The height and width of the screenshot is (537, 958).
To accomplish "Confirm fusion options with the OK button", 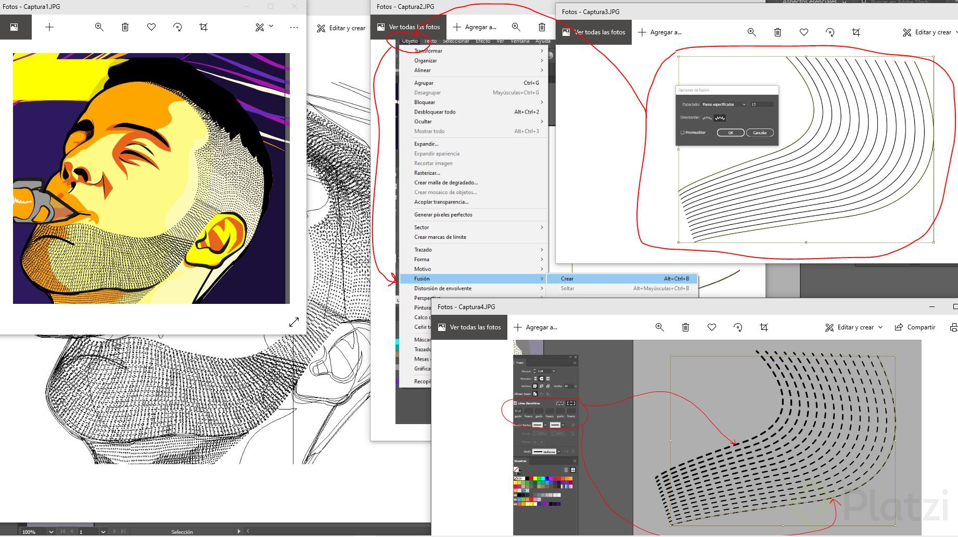I will [731, 133].
